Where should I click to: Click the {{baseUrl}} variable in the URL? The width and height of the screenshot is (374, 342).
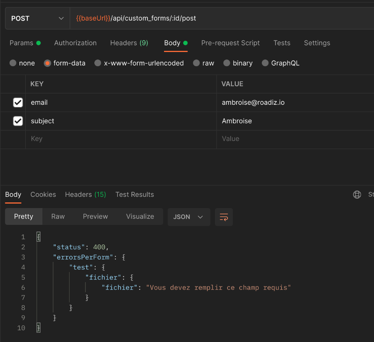[93, 18]
